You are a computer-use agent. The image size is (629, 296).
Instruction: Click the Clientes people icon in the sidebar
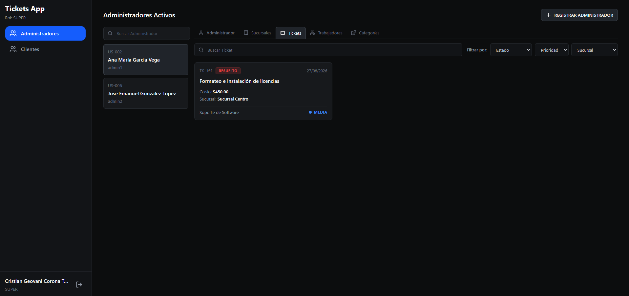point(13,49)
